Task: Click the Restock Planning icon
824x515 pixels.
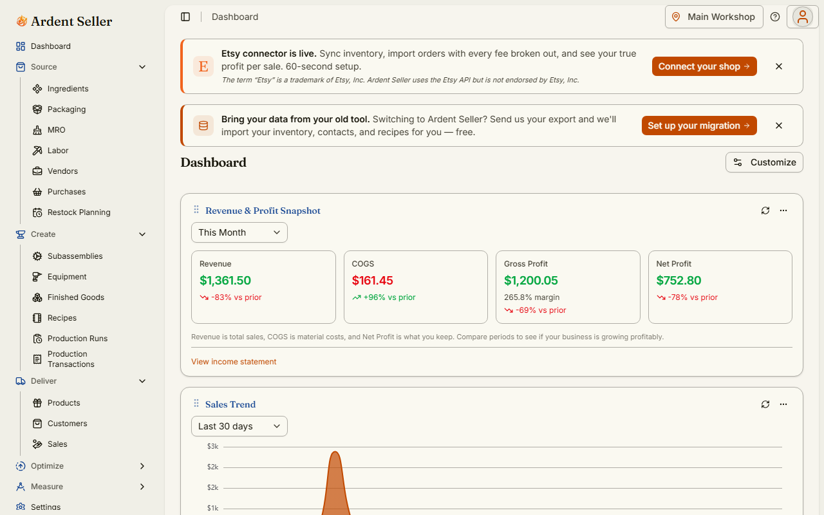Action: (x=37, y=212)
